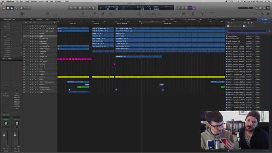272x153 pixels.
Task: Open the Track menu
Action: point(27,1)
